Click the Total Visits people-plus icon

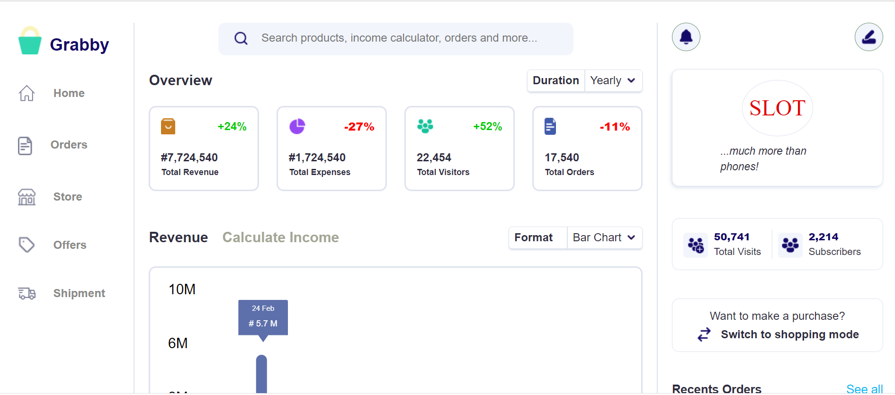[x=696, y=245]
